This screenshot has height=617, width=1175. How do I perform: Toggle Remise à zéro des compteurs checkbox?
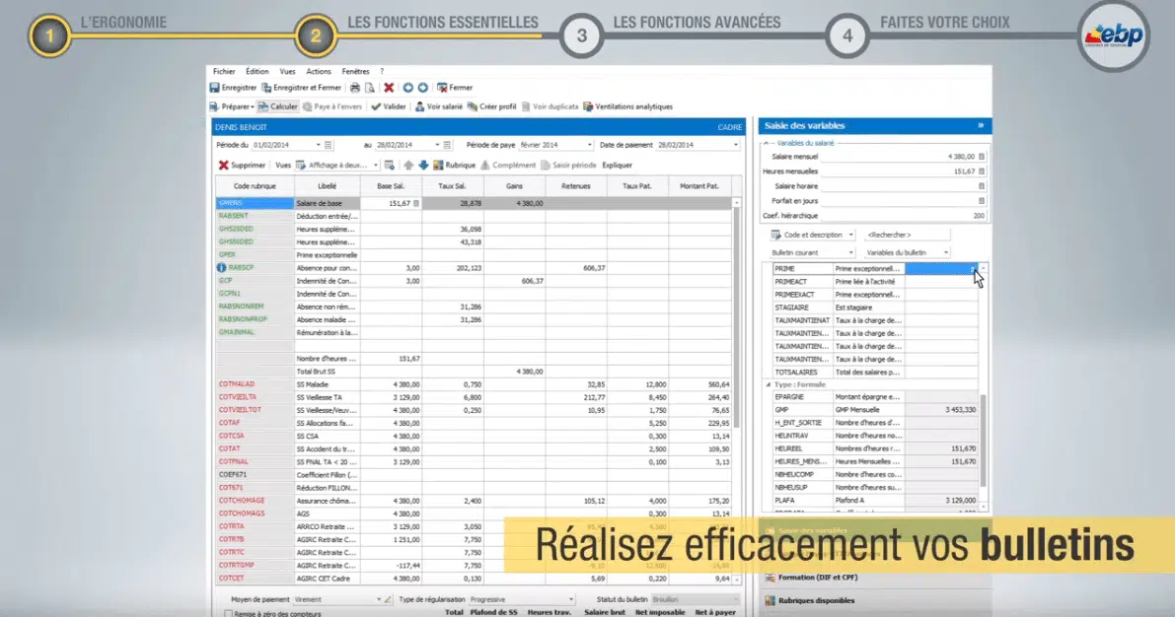[x=228, y=613]
